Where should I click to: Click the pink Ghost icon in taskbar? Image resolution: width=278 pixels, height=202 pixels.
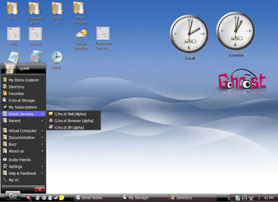click(x=29, y=198)
